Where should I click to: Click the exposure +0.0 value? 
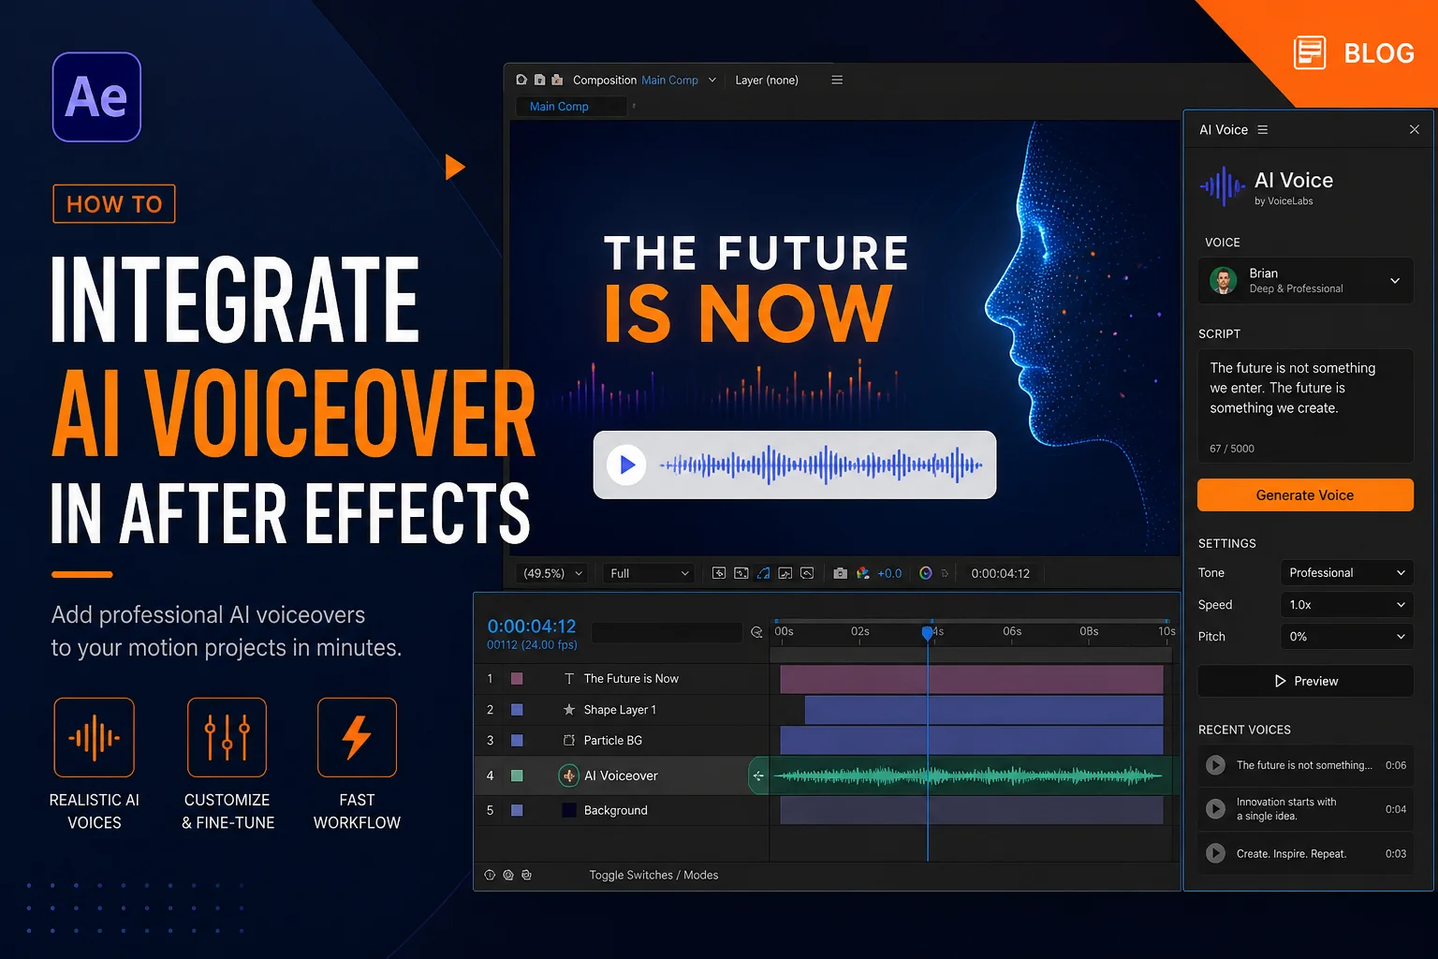click(889, 573)
